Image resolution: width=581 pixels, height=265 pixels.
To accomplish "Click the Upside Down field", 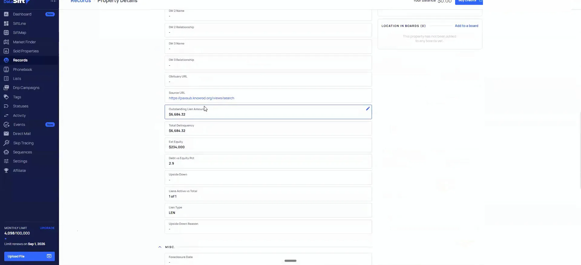I will point(268,178).
